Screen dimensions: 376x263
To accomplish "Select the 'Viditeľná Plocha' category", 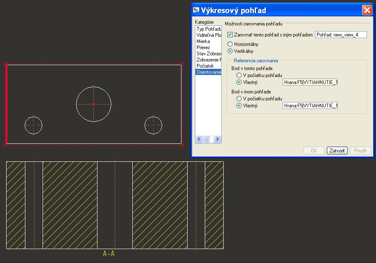I will [x=208, y=35].
